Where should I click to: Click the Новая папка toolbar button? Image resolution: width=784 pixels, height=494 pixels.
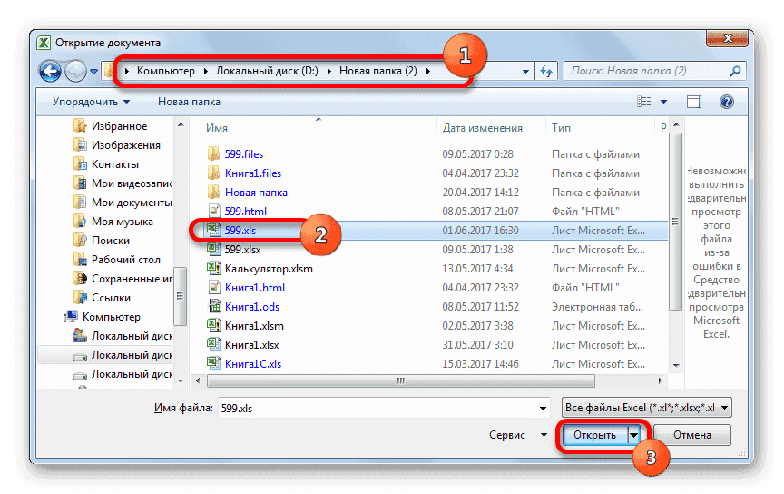click(189, 102)
